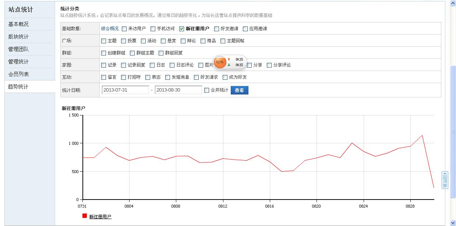The width and height of the screenshot is (456, 226).
Task: Uncheck the 新注册用户 checkbox
Action: pyautogui.click(x=182, y=29)
